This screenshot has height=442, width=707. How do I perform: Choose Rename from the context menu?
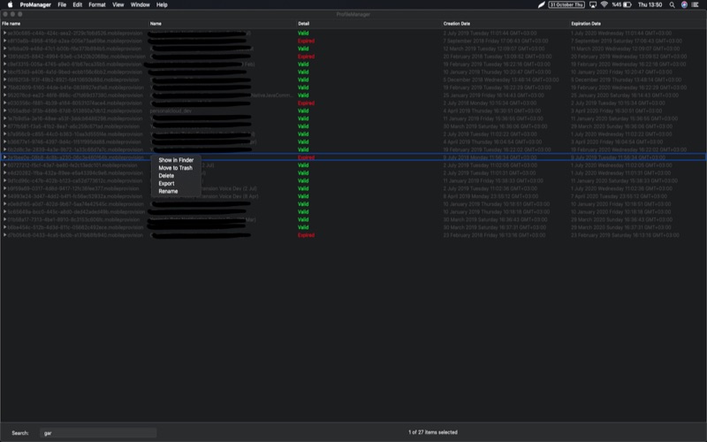click(168, 191)
